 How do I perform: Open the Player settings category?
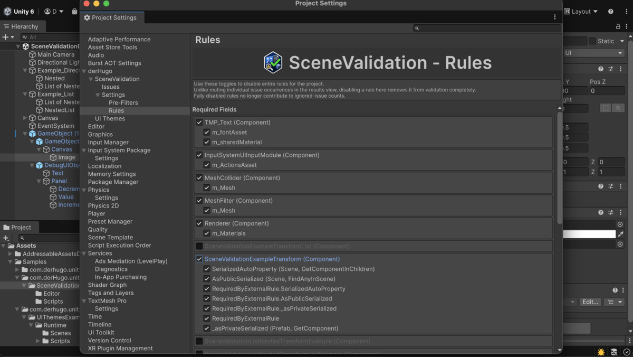pyautogui.click(x=97, y=213)
